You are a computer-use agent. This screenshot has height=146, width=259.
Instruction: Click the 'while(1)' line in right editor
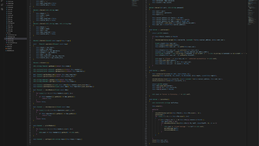pos(155,110)
